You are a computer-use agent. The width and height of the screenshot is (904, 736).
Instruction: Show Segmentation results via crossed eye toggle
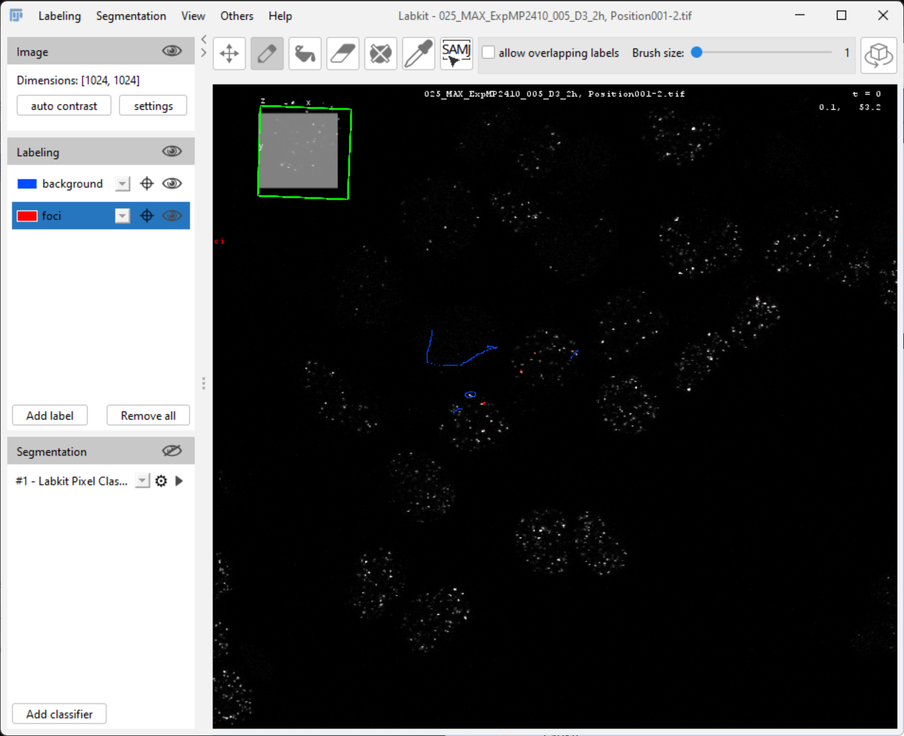(171, 450)
